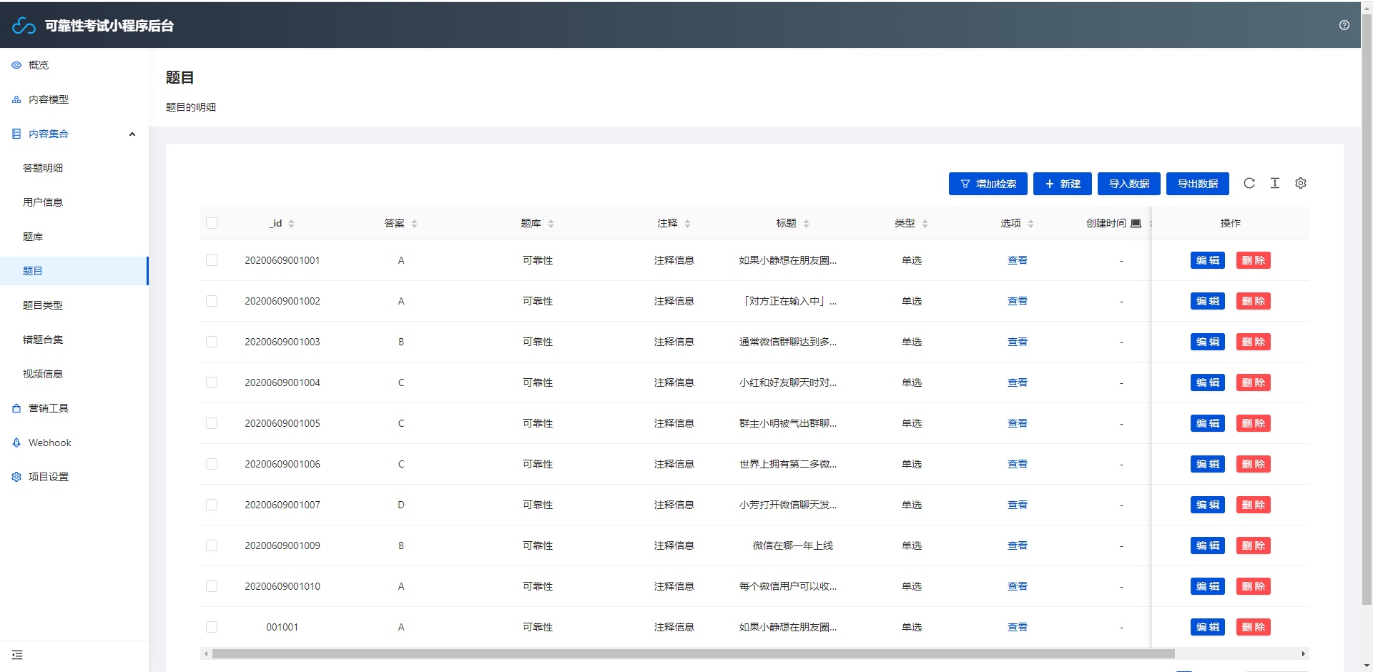This screenshot has width=1373, height=672.
Task: Click 操作 column header
Action: (x=1231, y=223)
